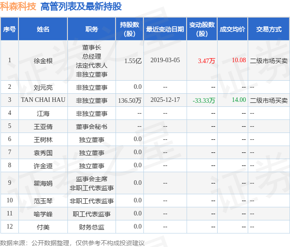Click the 职务 column header
This screenshot has width=290, height=247.
coord(92,29)
